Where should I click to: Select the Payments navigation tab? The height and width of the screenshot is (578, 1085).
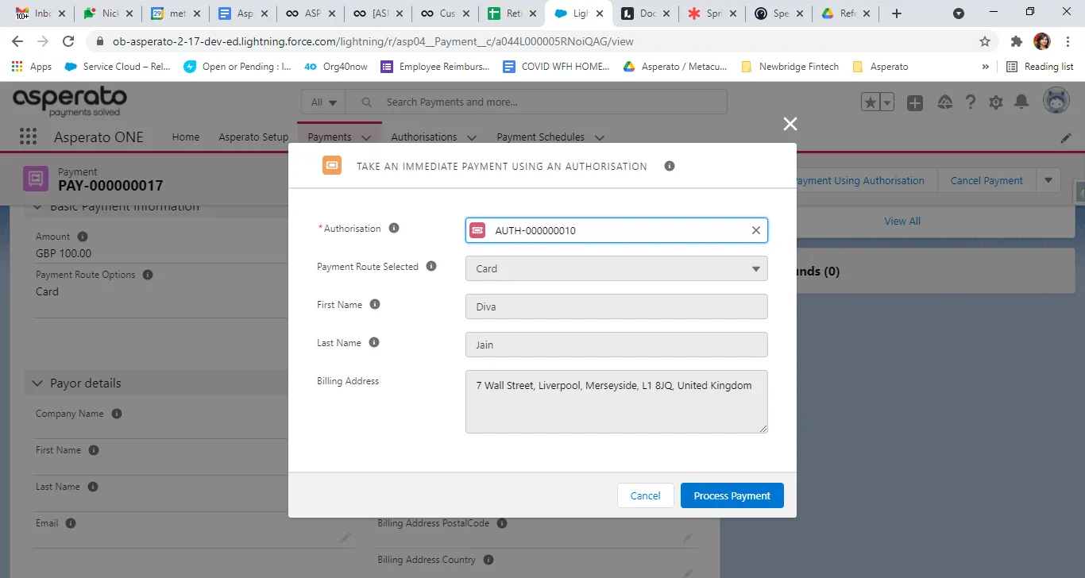click(x=330, y=137)
